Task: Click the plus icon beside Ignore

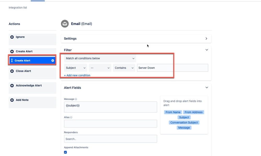Action: tap(12, 37)
